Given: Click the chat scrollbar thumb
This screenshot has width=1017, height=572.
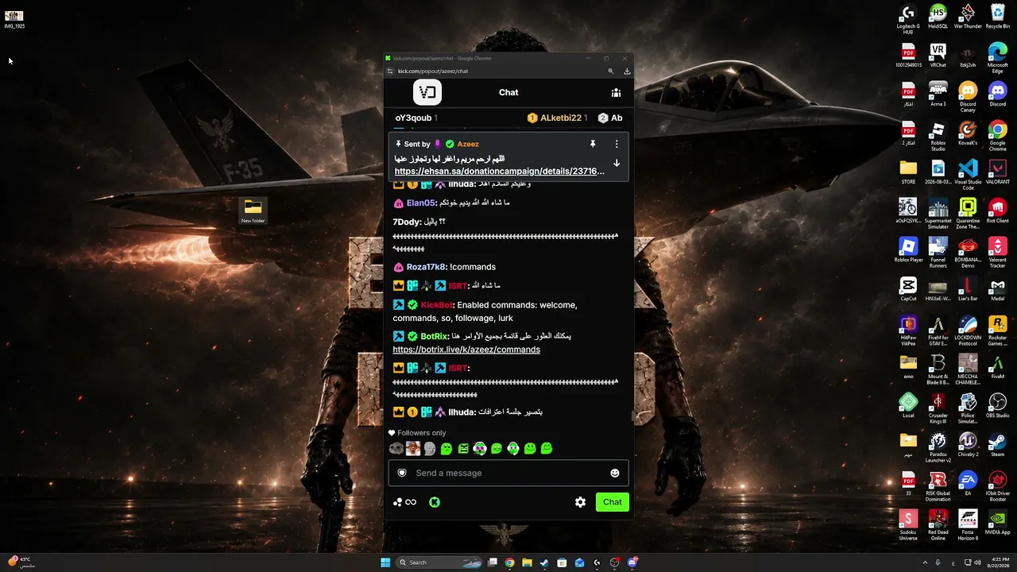Looking at the screenshot, I should point(632,416).
